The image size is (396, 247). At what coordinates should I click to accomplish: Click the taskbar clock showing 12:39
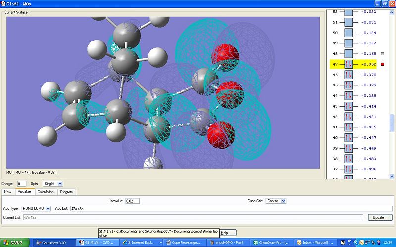point(387,243)
